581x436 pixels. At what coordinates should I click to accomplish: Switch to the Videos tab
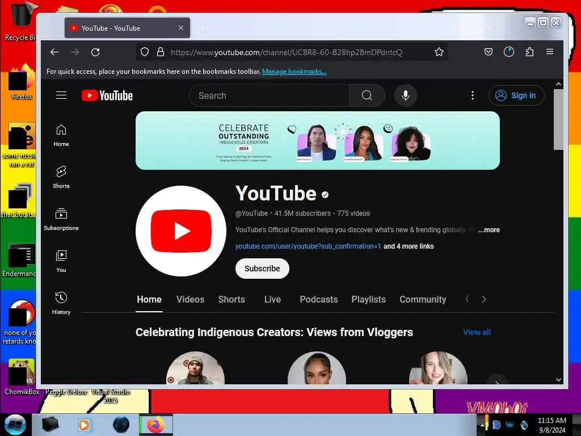[191, 300]
